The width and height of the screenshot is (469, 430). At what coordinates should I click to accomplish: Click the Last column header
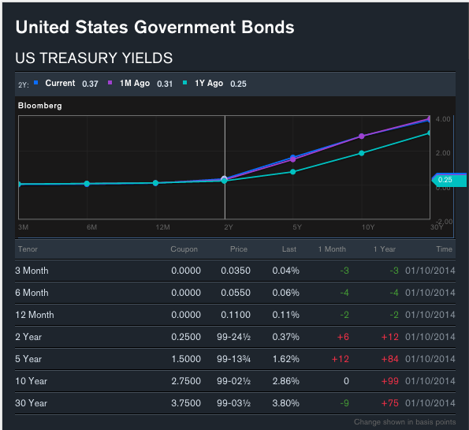[289, 249]
